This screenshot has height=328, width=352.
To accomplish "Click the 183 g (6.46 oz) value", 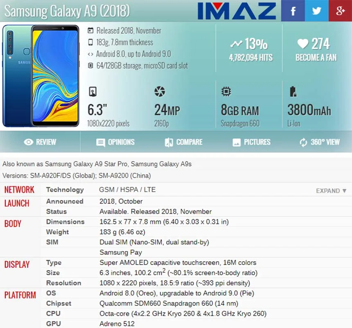I will (122, 232).
